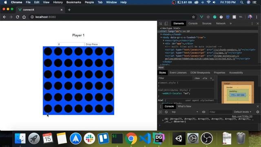Click the Vue.js devtools extension icon

coord(201,17)
